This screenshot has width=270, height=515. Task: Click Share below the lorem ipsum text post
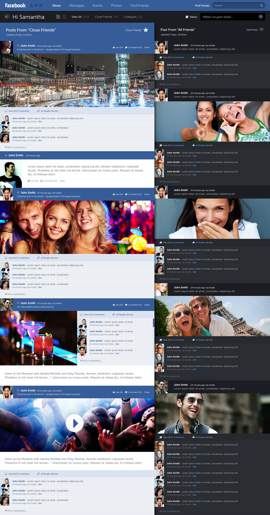62,181
